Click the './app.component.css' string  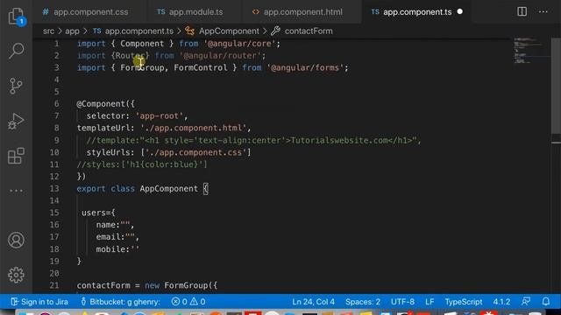click(x=196, y=152)
